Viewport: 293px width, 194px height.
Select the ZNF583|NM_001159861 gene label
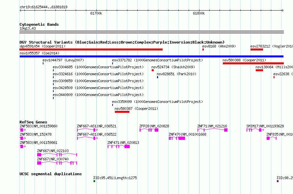(39, 143)
